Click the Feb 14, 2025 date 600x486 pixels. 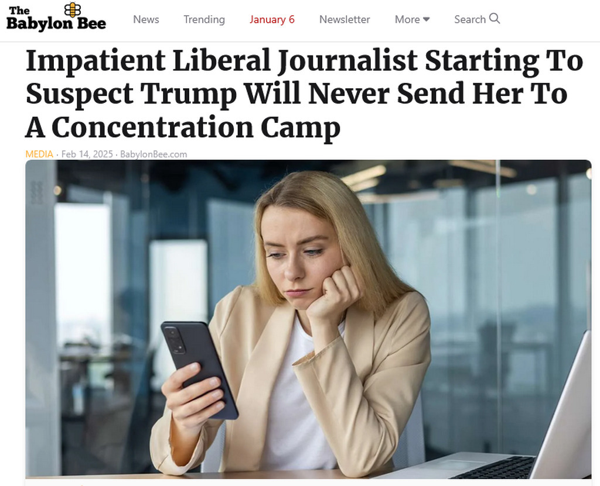click(x=87, y=154)
